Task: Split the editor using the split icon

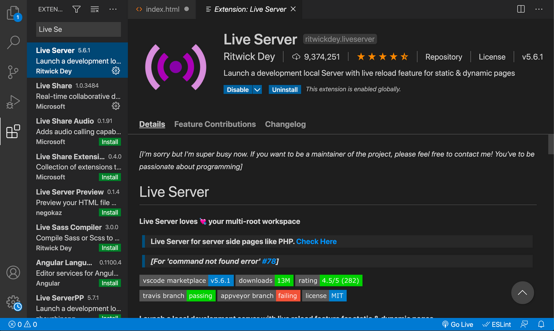Action: pos(520,9)
